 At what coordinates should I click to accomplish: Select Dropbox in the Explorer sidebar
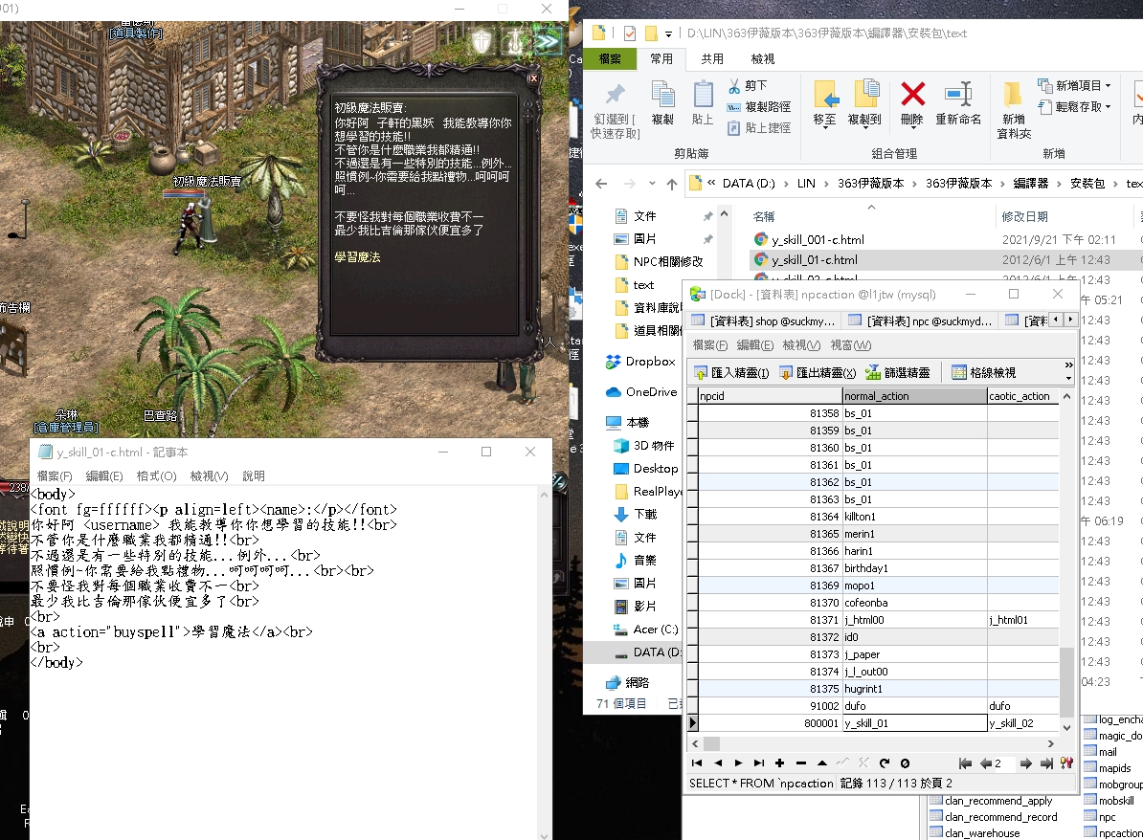pos(650,362)
